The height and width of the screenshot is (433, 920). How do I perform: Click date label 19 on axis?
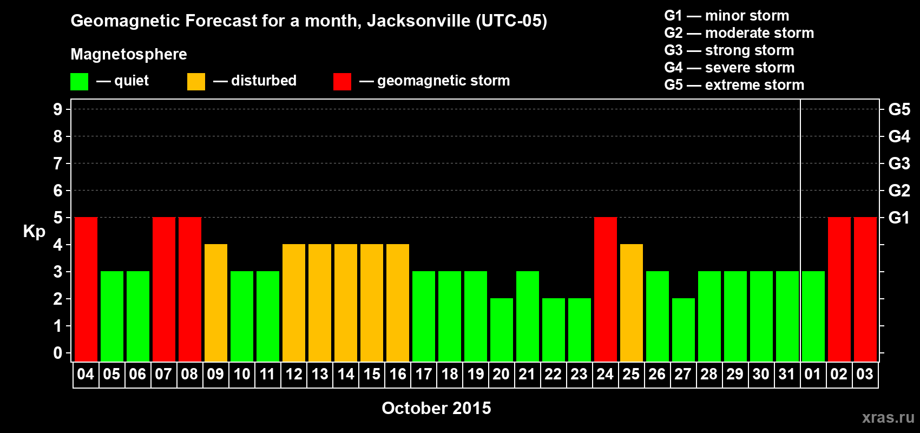pos(476,375)
